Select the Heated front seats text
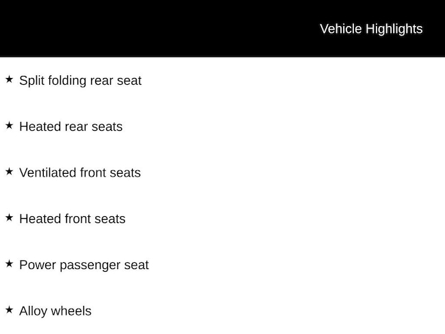The height and width of the screenshot is (334, 445). tap(72, 219)
